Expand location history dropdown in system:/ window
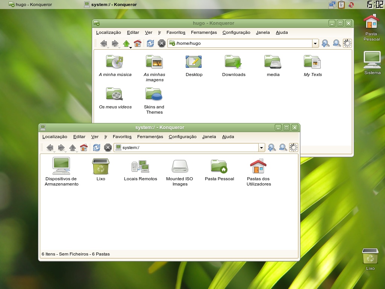 pos(262,148)
